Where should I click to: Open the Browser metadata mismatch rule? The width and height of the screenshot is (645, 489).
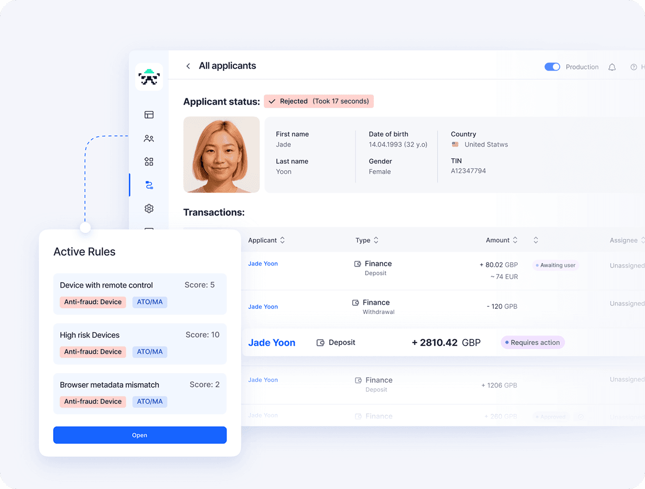click(140, 394)
